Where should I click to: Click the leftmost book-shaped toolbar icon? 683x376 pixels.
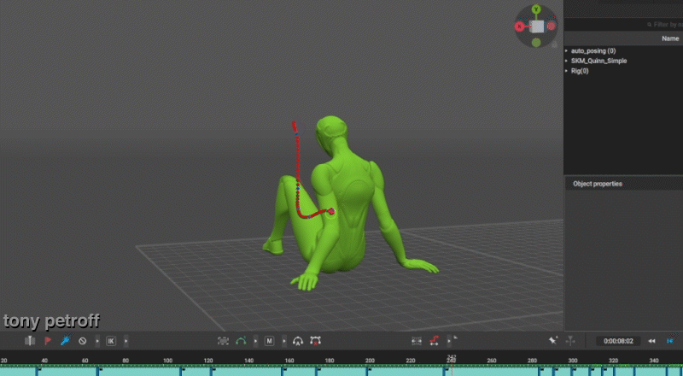[30, 341]
